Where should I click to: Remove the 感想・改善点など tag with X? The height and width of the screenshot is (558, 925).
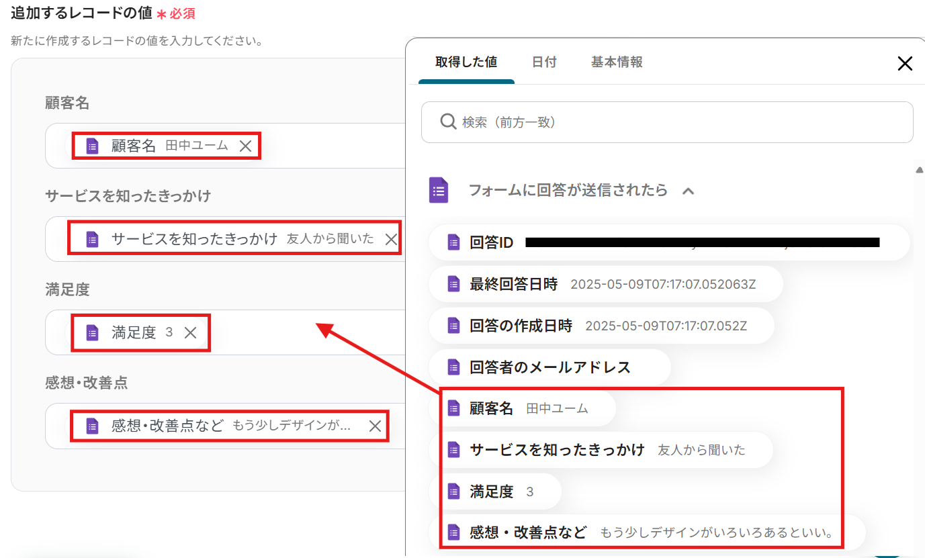point(376,426)
